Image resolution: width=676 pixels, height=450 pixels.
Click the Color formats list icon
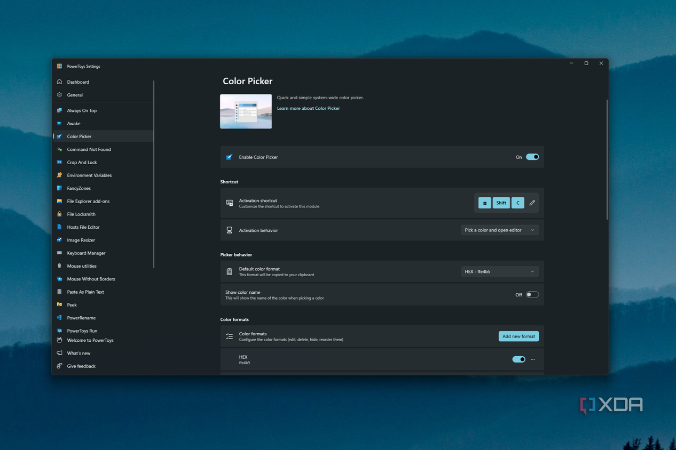(230, 336)
